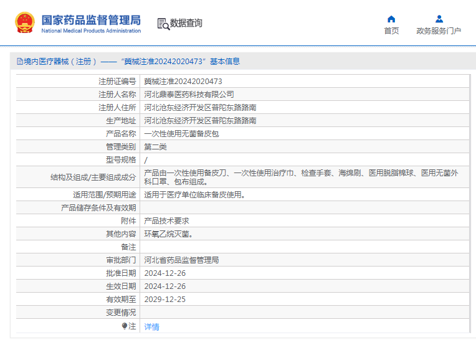
Task: Click the 型号规格 row label
Action: (121, 160)
